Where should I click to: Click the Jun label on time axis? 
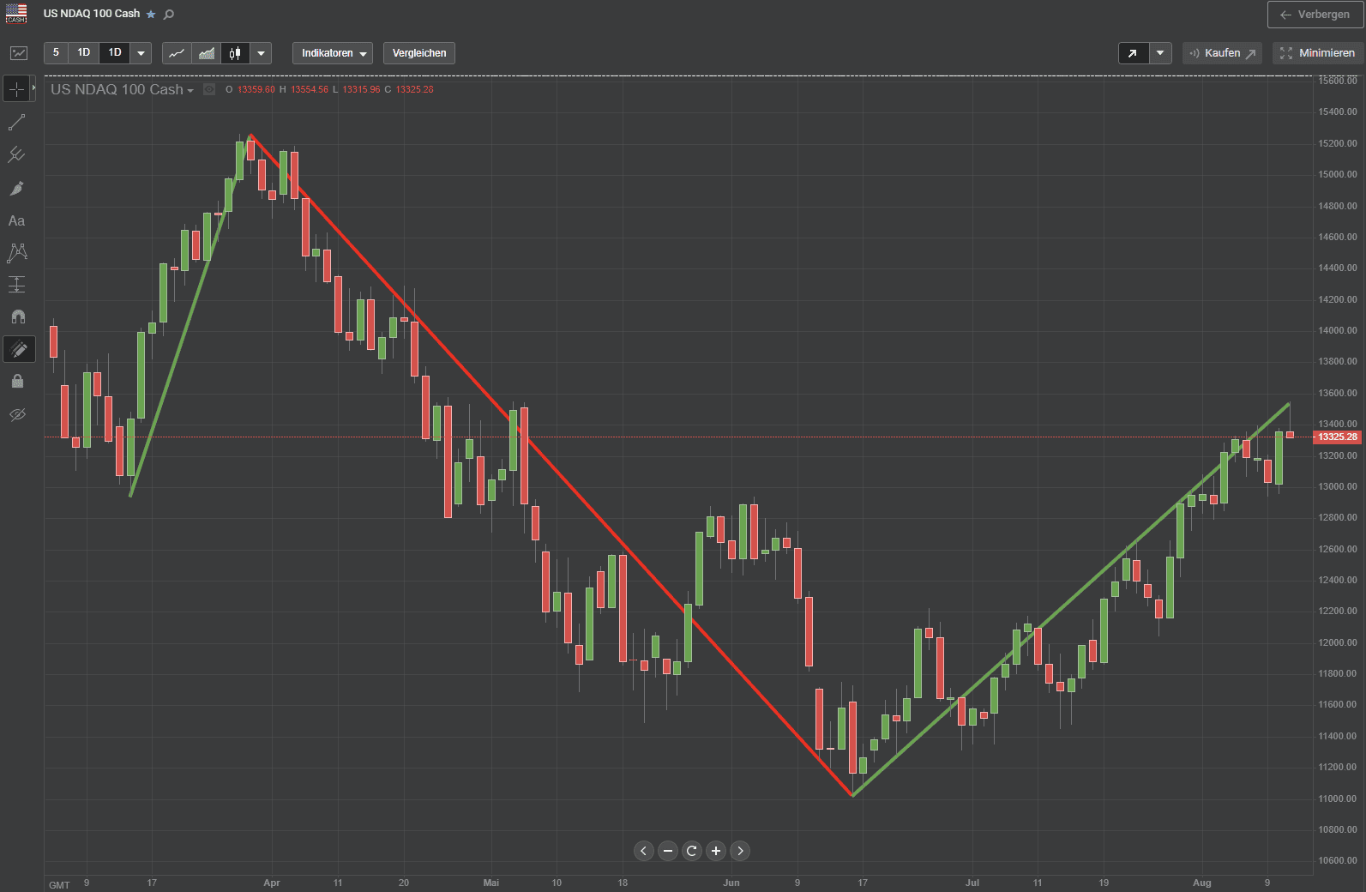731,883
